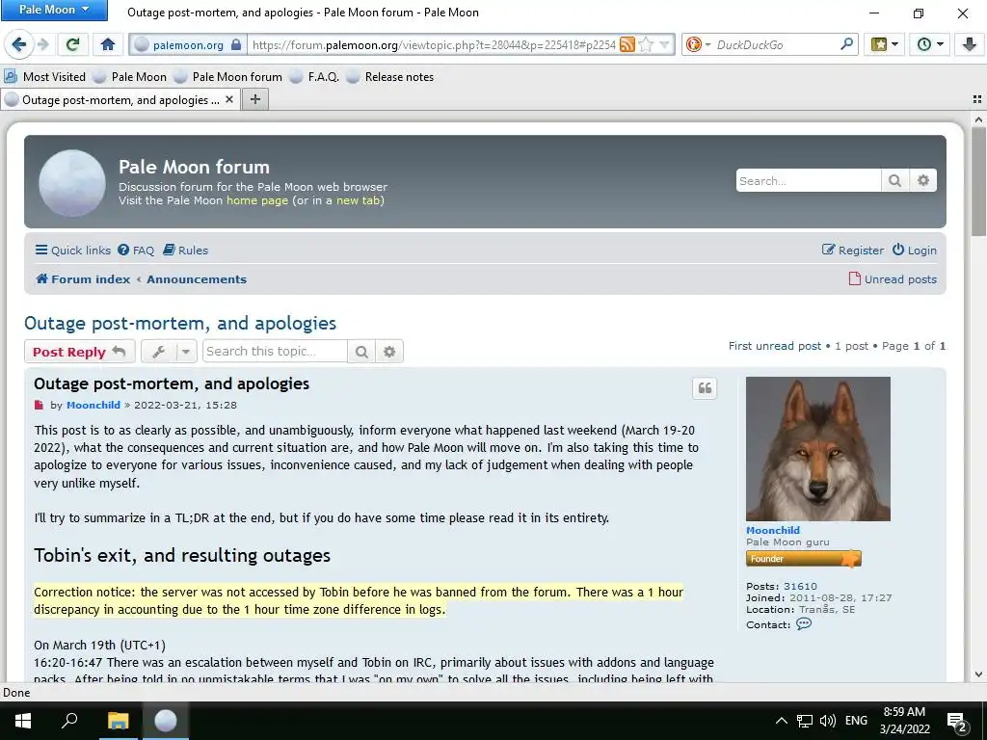Open the Release notes bookmark
987x740 pixels.
point(389,77)
